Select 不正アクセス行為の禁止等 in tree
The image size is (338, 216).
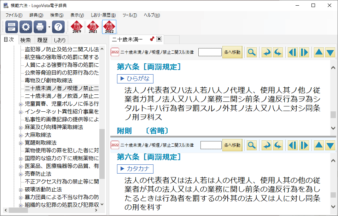62,181
